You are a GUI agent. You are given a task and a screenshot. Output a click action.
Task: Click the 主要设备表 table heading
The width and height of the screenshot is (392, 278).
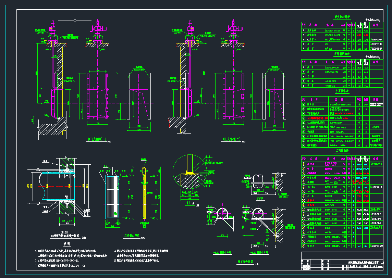(x=342, y=91)
